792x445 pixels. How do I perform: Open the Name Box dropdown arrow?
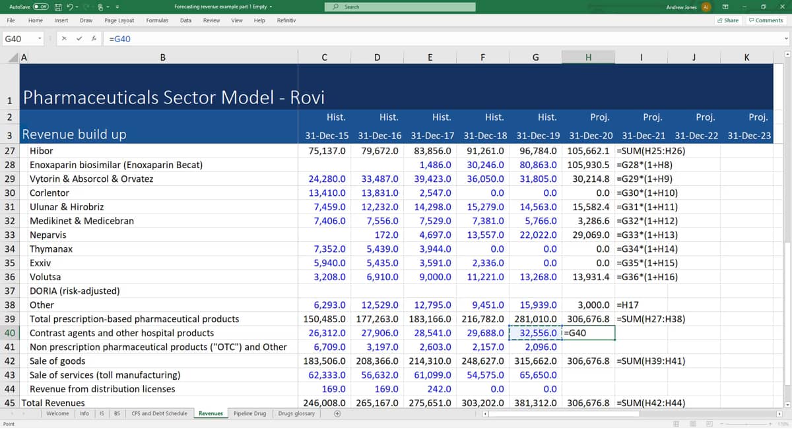tap(40, 39)
